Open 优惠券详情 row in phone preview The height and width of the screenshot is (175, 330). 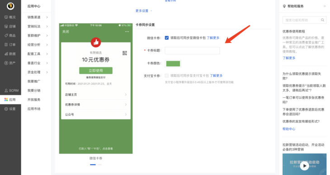[x=96, y=104]
